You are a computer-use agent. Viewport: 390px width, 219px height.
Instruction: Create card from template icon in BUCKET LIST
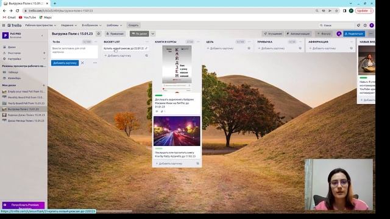click(146, 55)
